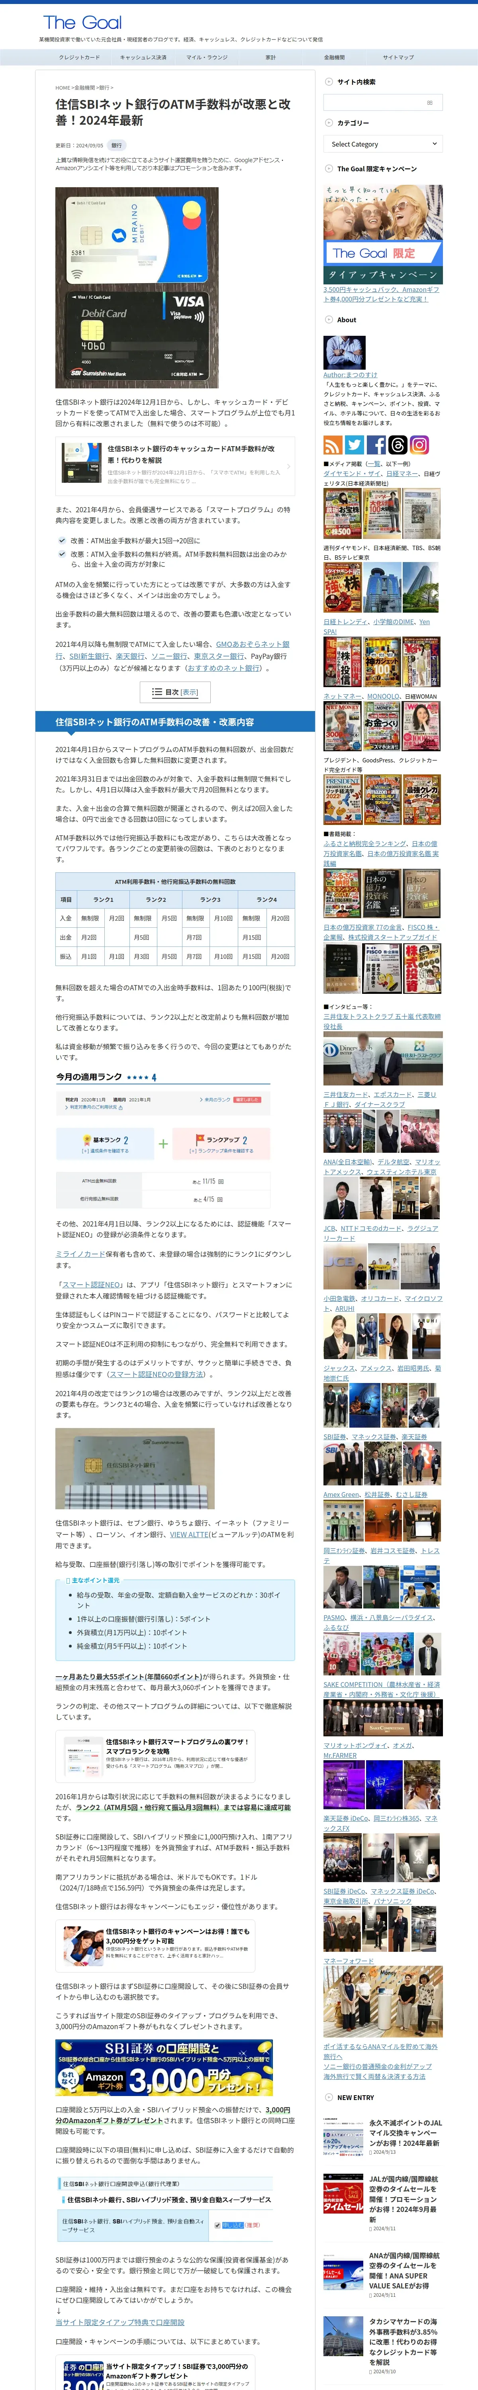The height and width of the screenshot is (2390, 478).
Task: Open the ダイヤモンド・ザイ media link
Action: (353, 474)
